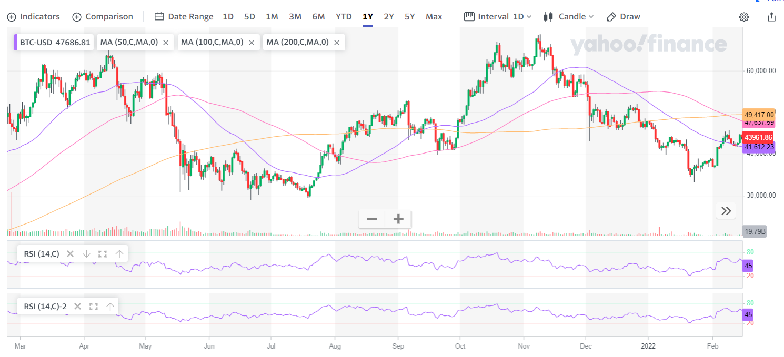Toggle fullscreen for RSI (14,C)-2 panel
The image size is (784, 357).
94,306
